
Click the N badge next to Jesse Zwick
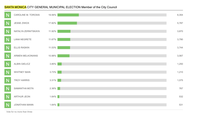[x=8, y=23]
